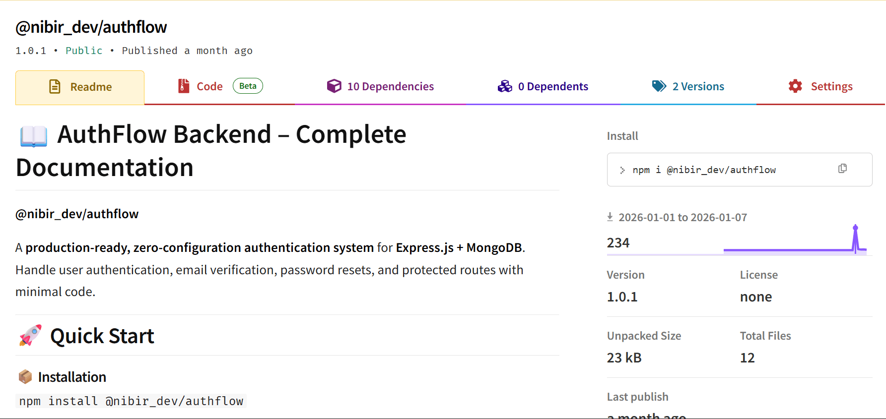Click the purple Dependencies box icon
Image resolution: width=886 pixels, height=419 pixels.
click(x=334, y=86)
